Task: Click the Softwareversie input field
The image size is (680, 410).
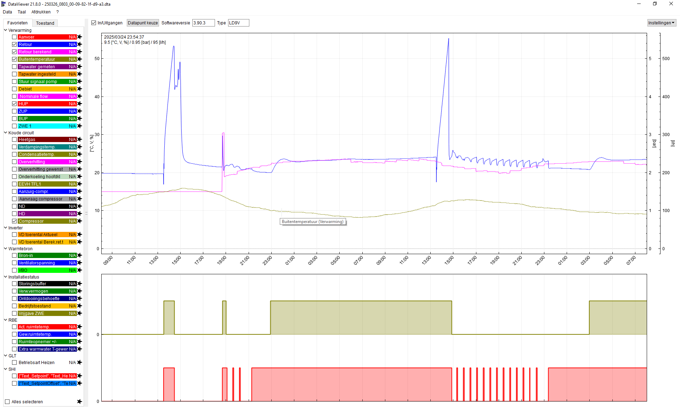Action: 203,23
